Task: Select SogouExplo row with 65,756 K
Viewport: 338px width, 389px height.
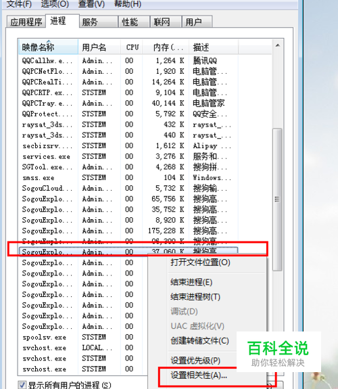Action: coord(128,199)
